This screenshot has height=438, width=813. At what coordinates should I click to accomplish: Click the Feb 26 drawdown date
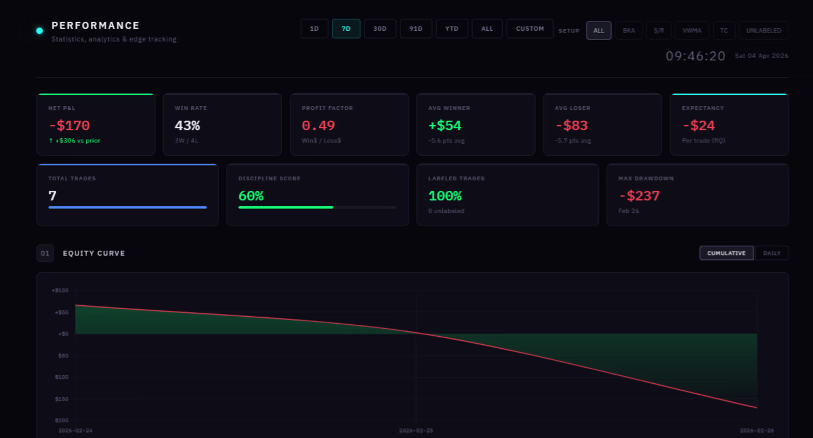coord(629,211)
